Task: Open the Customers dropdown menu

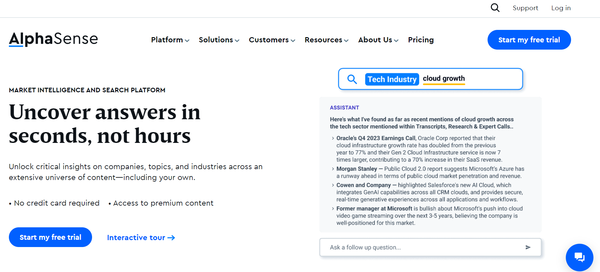Action: click(x=272, y=40)
